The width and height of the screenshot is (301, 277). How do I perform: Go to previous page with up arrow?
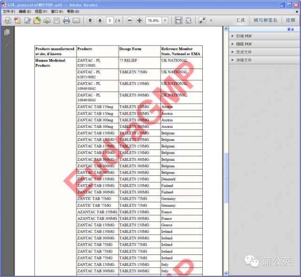click(90, 20)
